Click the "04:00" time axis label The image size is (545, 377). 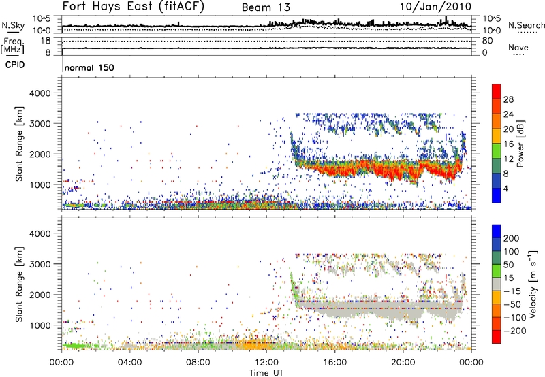pyautogui.click(x=130, y=363)
